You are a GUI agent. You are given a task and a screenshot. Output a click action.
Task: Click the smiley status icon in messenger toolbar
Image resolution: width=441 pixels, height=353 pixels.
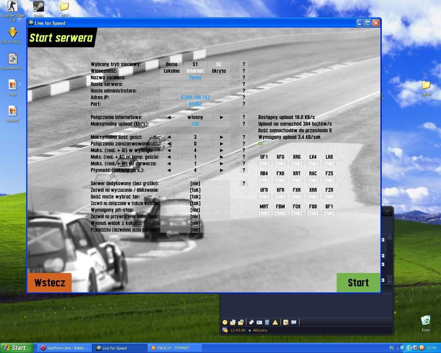pyautogui.click(x=225, y=322)
